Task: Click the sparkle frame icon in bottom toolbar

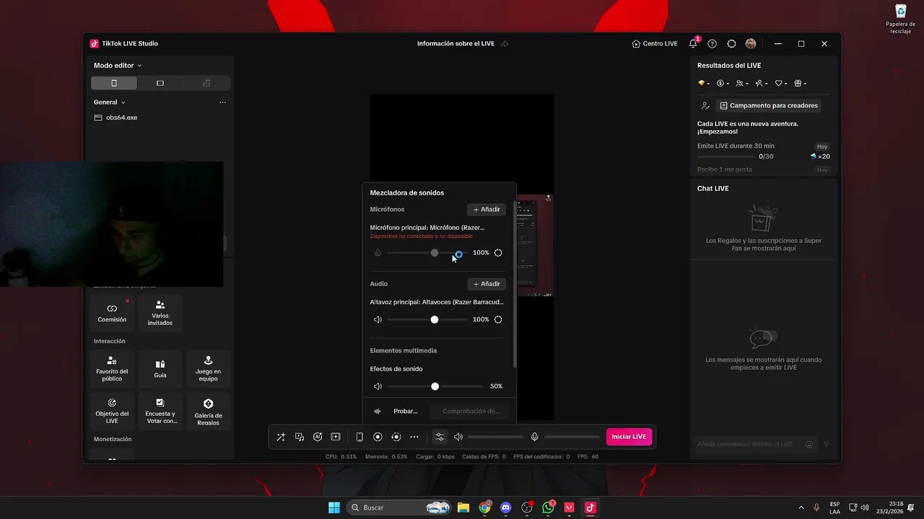Action: (336, 437)
